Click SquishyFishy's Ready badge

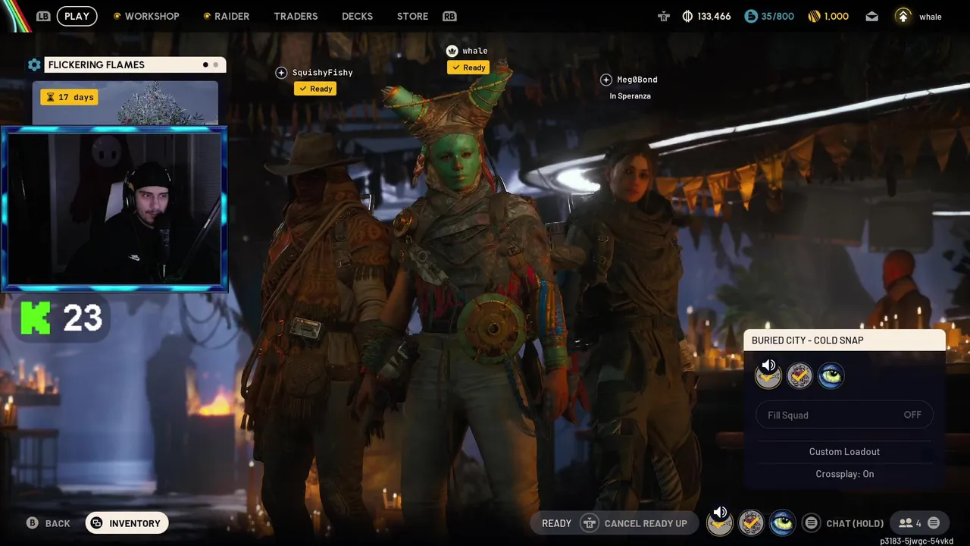click(315, 89)
